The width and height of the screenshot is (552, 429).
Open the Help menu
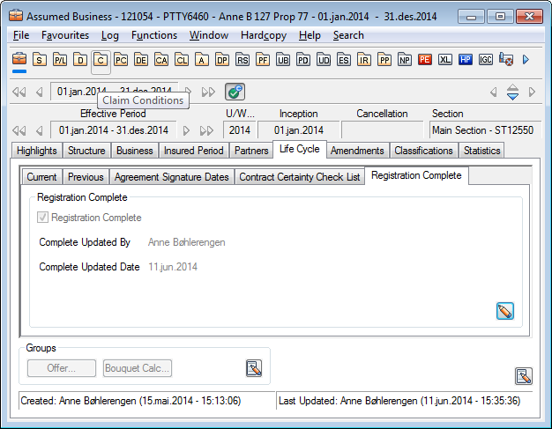[x=310, y=35]
